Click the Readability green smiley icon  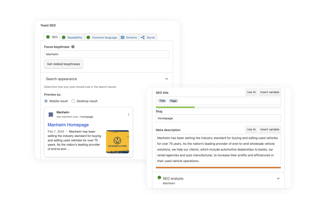[x=64, y=38]
